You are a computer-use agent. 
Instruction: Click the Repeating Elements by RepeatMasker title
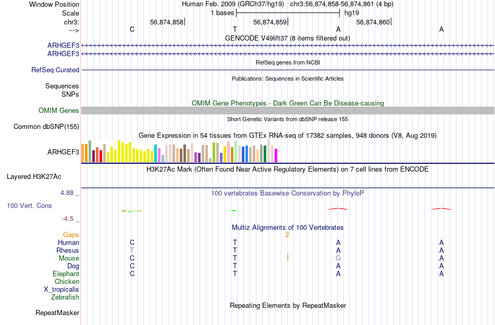click(288, 305)
